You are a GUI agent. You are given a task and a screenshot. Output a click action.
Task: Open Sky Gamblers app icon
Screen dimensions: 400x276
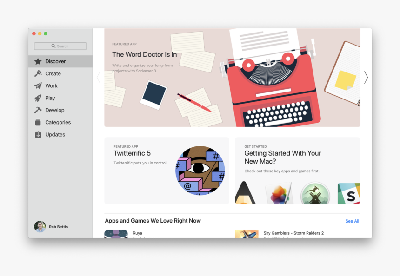(x=247, y=234)
